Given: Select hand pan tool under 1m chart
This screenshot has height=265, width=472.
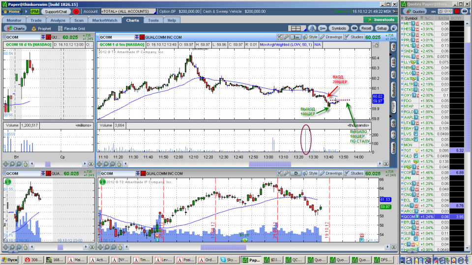Looking at the screenshot, I should coord(119,164).
